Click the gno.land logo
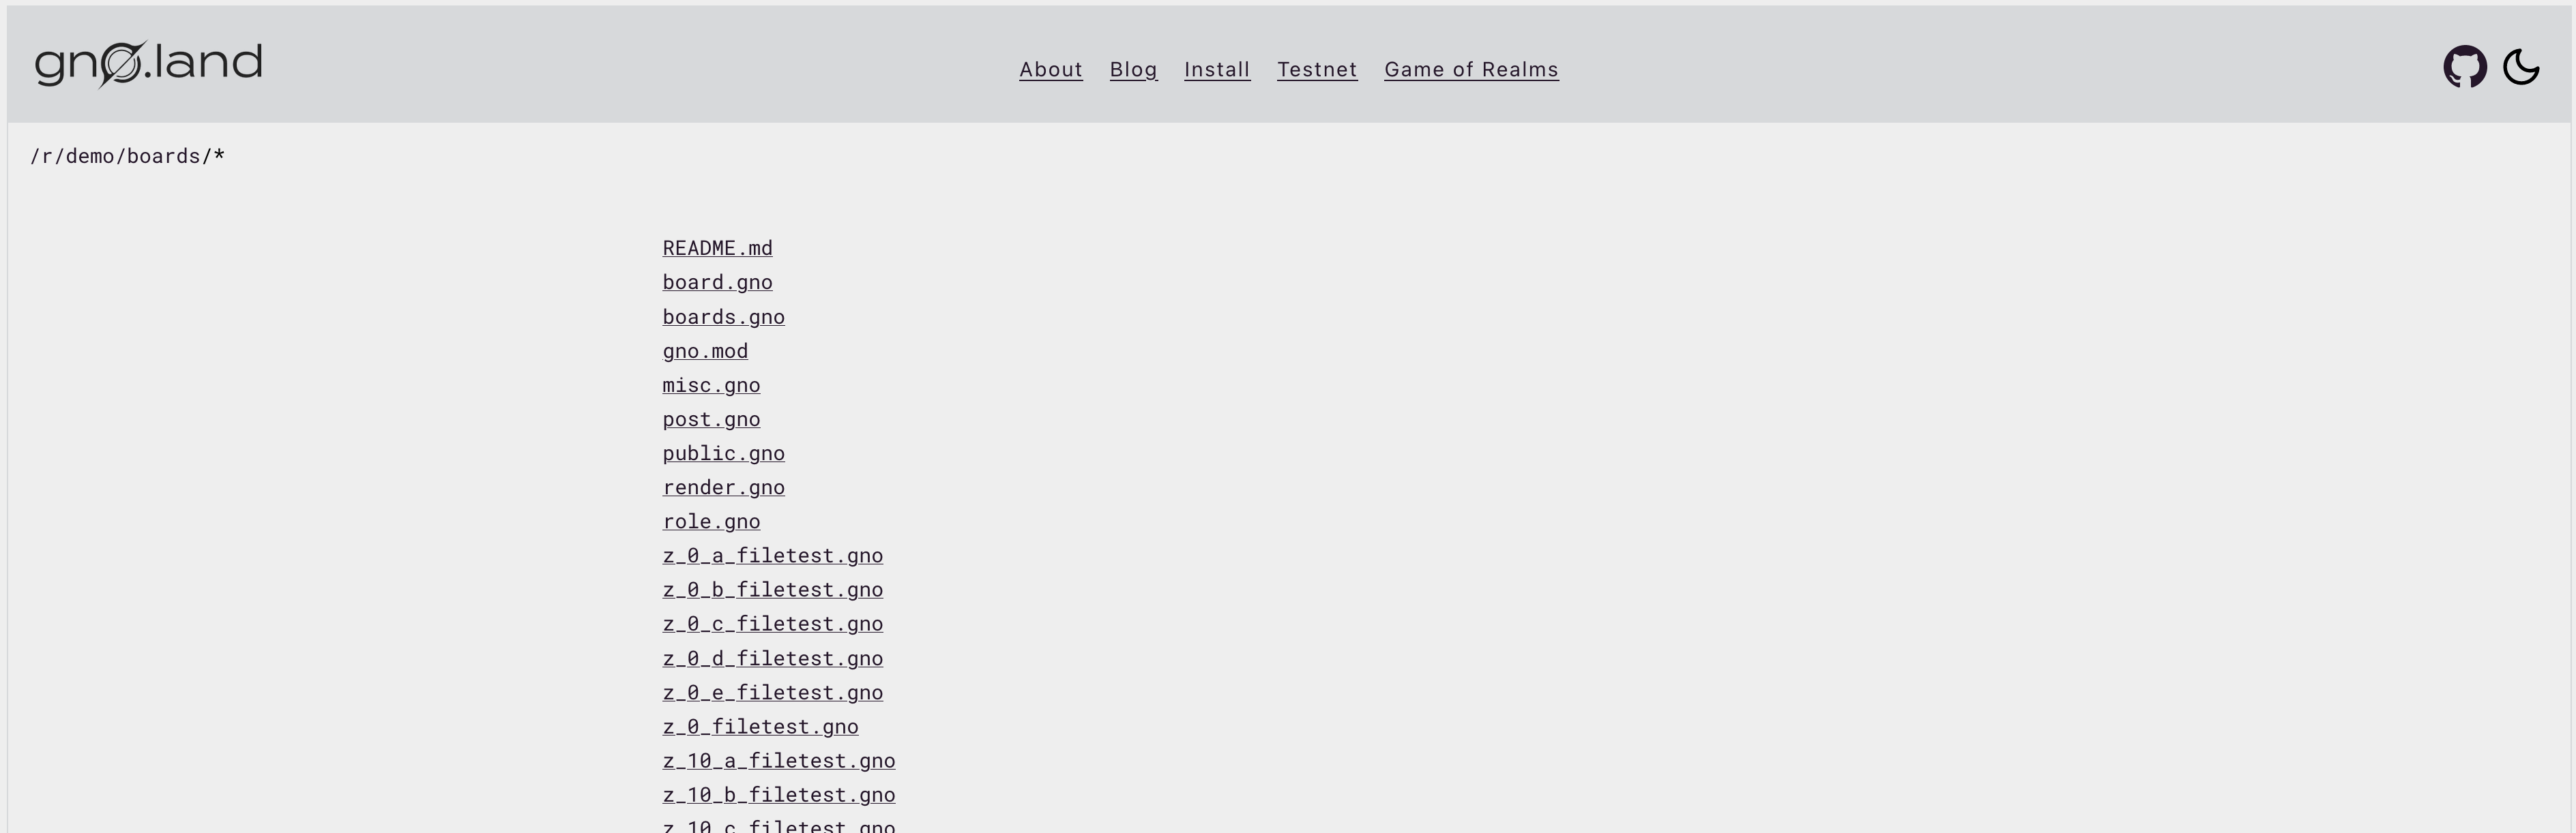The width and height of the screenshot is (2576, 833). coord(149,64)
